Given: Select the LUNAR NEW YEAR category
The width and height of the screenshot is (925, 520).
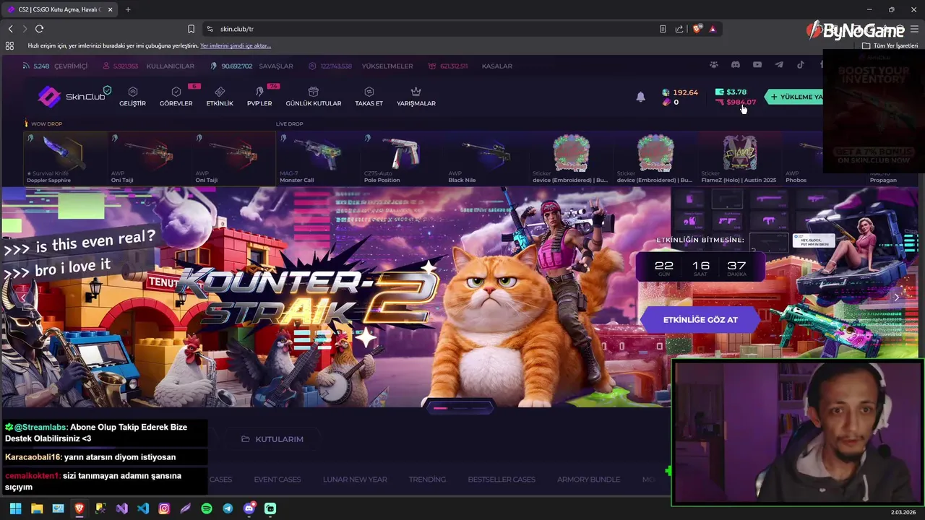Looking at the screenshot, I should click(x=355, y=480).
